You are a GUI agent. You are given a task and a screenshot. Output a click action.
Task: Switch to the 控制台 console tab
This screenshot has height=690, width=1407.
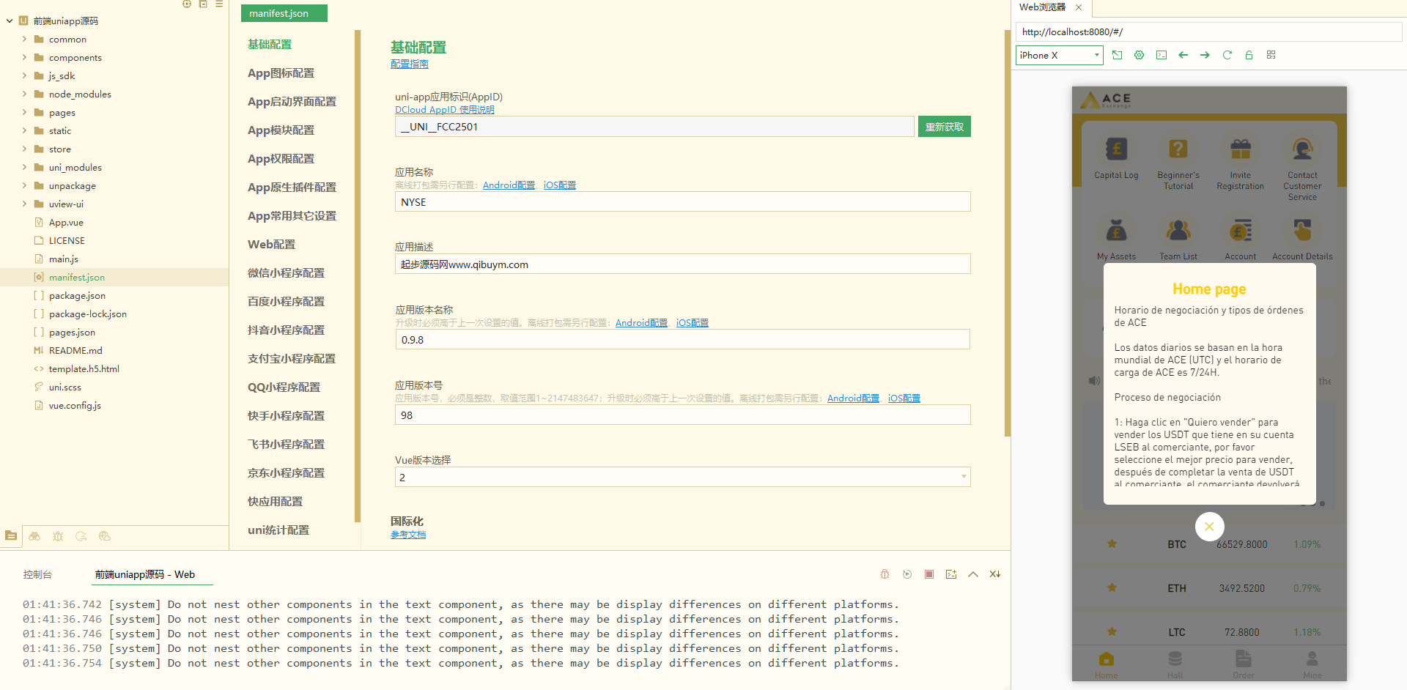pyautogui.click(x=37, y=574)
